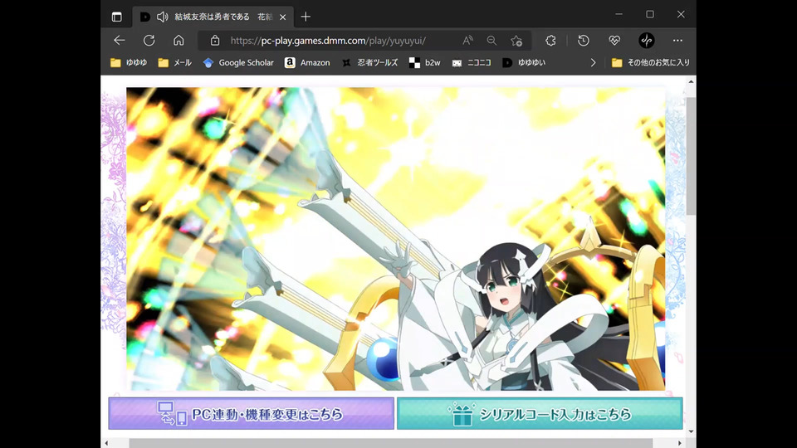Add this page to favorites with the star
This screenshot has height=448, width=797.
click(x=516, y=40)
